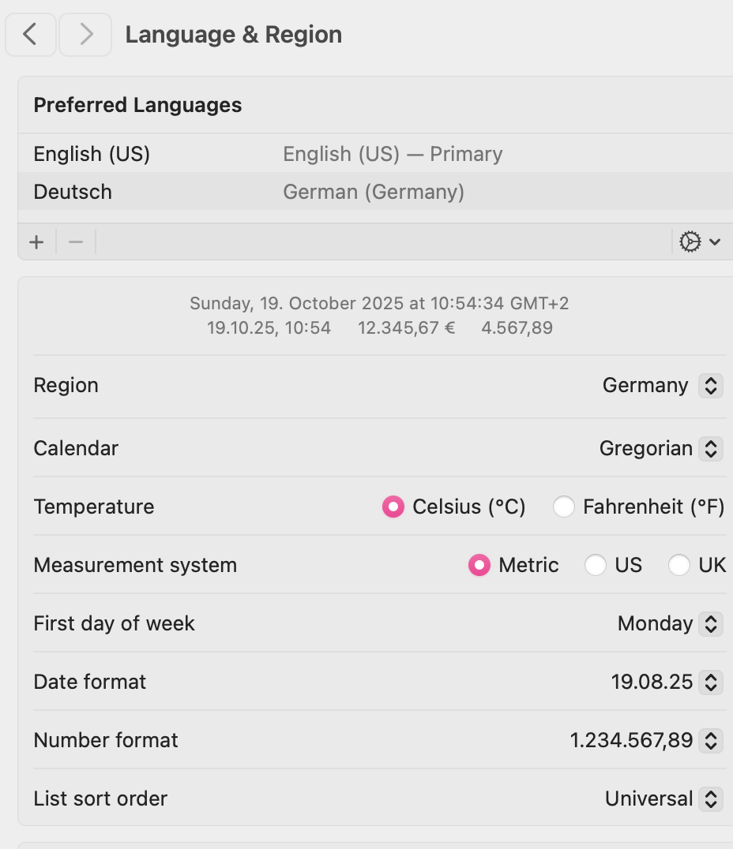The height and width of the screenshot is (849, 733).
Task: Click the Language & Region title
Action: (234, 35)
